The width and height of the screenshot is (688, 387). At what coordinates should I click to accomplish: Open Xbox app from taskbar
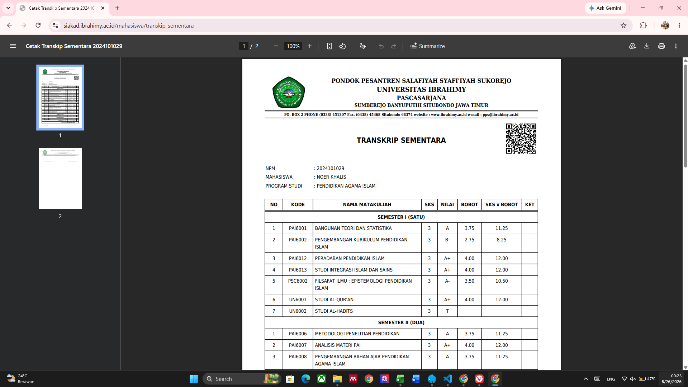click(x=322, y=379)
